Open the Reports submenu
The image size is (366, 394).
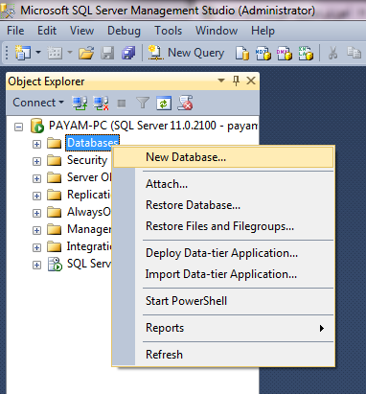(x=223, y=328)
